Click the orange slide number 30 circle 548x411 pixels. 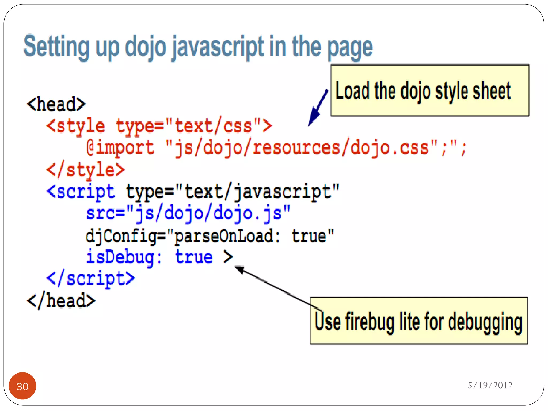coord(22,386)
